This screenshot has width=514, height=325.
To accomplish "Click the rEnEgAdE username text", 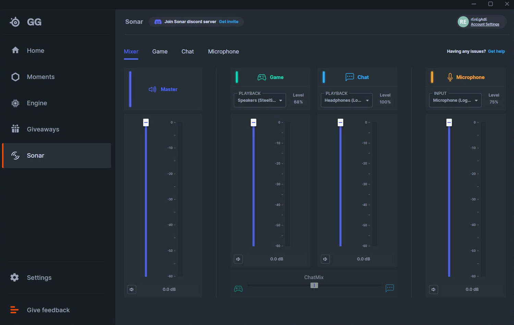I will [479, 20].
